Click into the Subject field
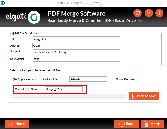 click(x=77, y=52)
